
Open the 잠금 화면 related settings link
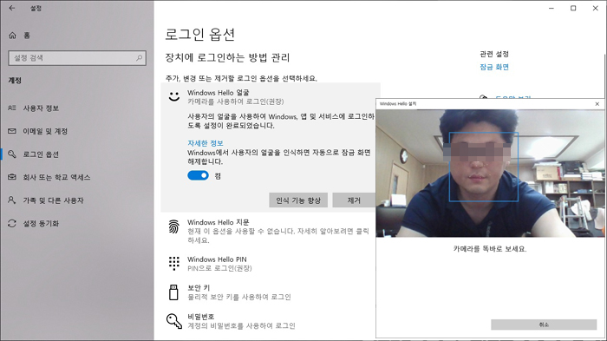[x=494, y=67]
